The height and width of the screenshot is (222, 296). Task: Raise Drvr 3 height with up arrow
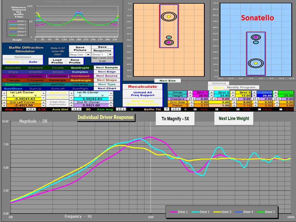tap(233, 92)
